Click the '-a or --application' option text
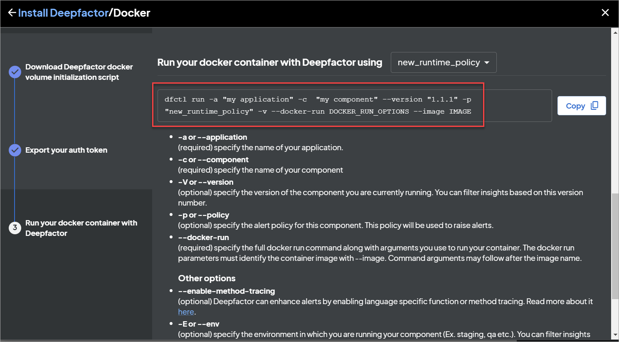Screen dimensions: 619x342 [x=212, y=137]
